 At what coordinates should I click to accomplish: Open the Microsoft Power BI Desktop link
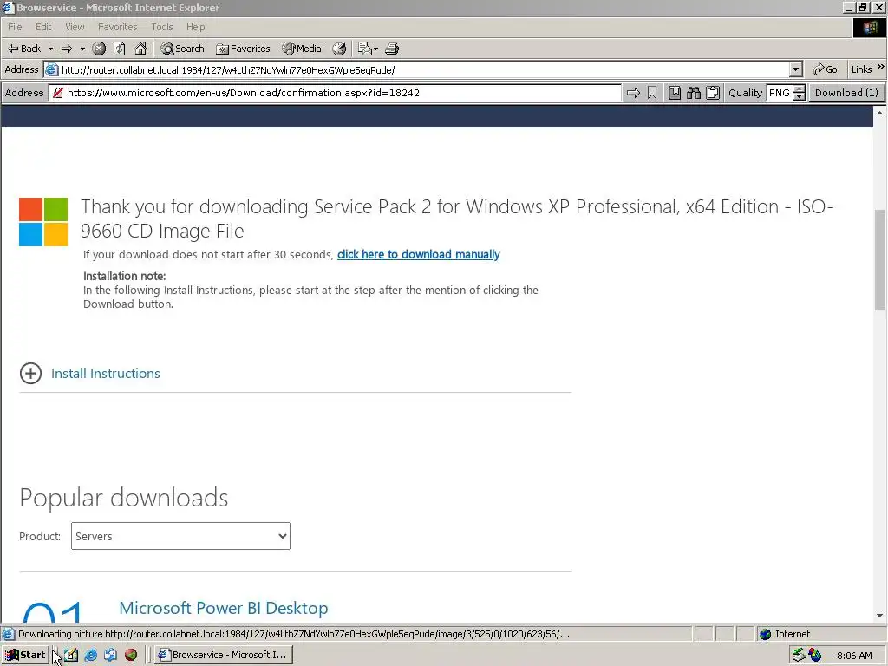click(224, 608)
